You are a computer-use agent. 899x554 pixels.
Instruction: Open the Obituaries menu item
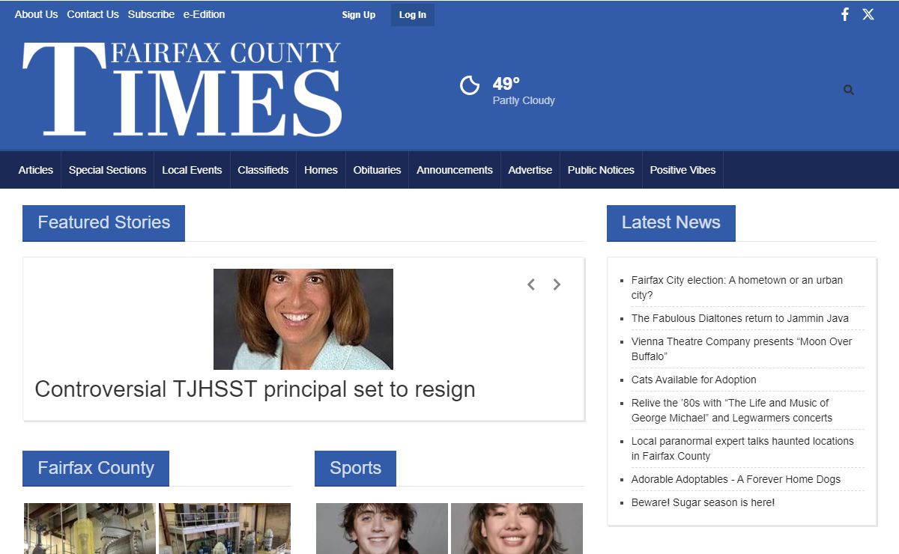377,170
